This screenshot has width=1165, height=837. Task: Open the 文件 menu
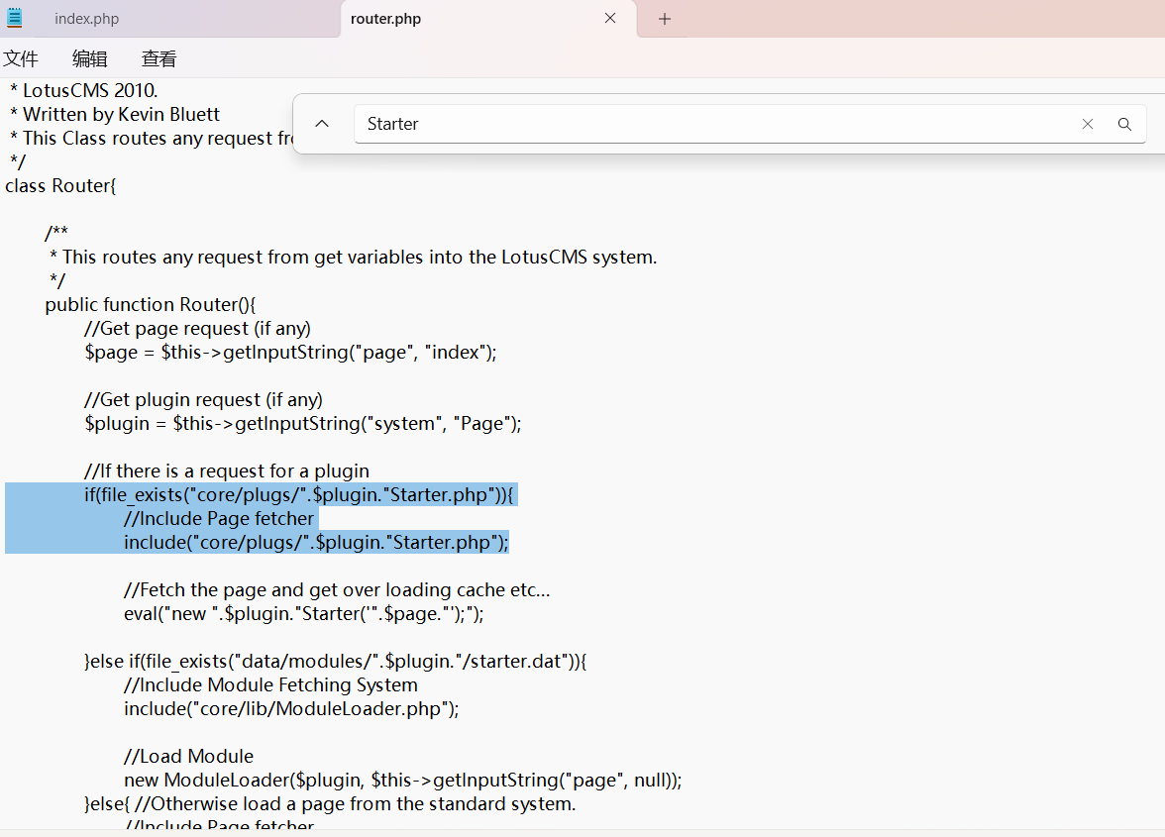click(x=21, y=58)
